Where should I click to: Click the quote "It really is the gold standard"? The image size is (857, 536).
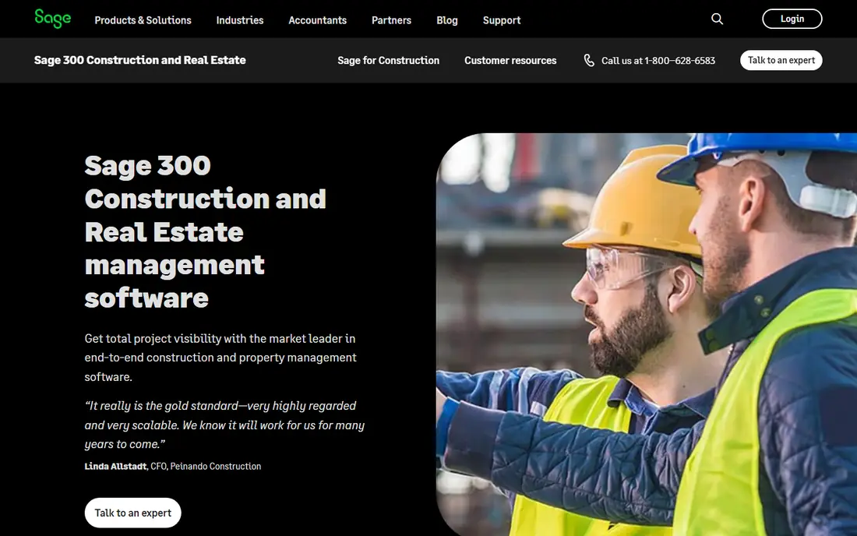pyautogui.click(x=224, y=425)
